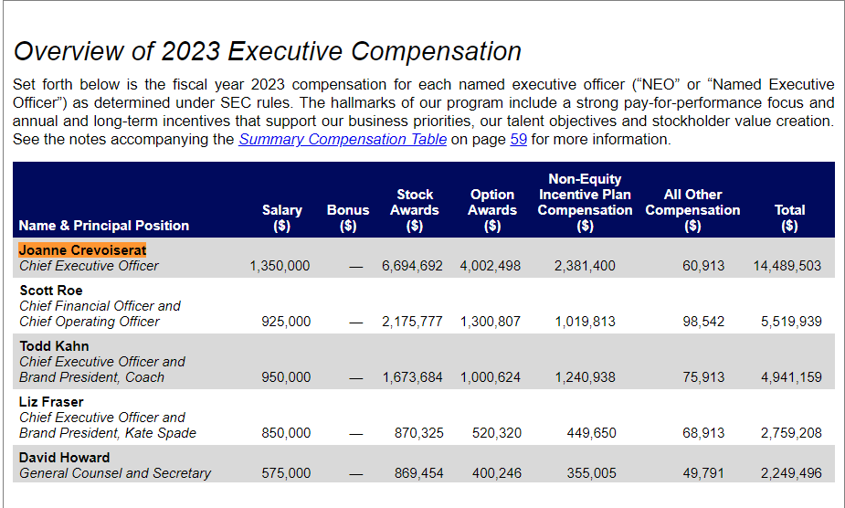Click the Stock Awards column header
This screenshot has height=508, width=845.
415,210
